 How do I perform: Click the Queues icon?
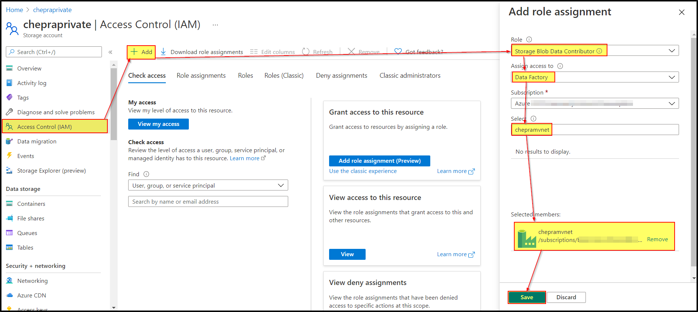coord(9,233)
